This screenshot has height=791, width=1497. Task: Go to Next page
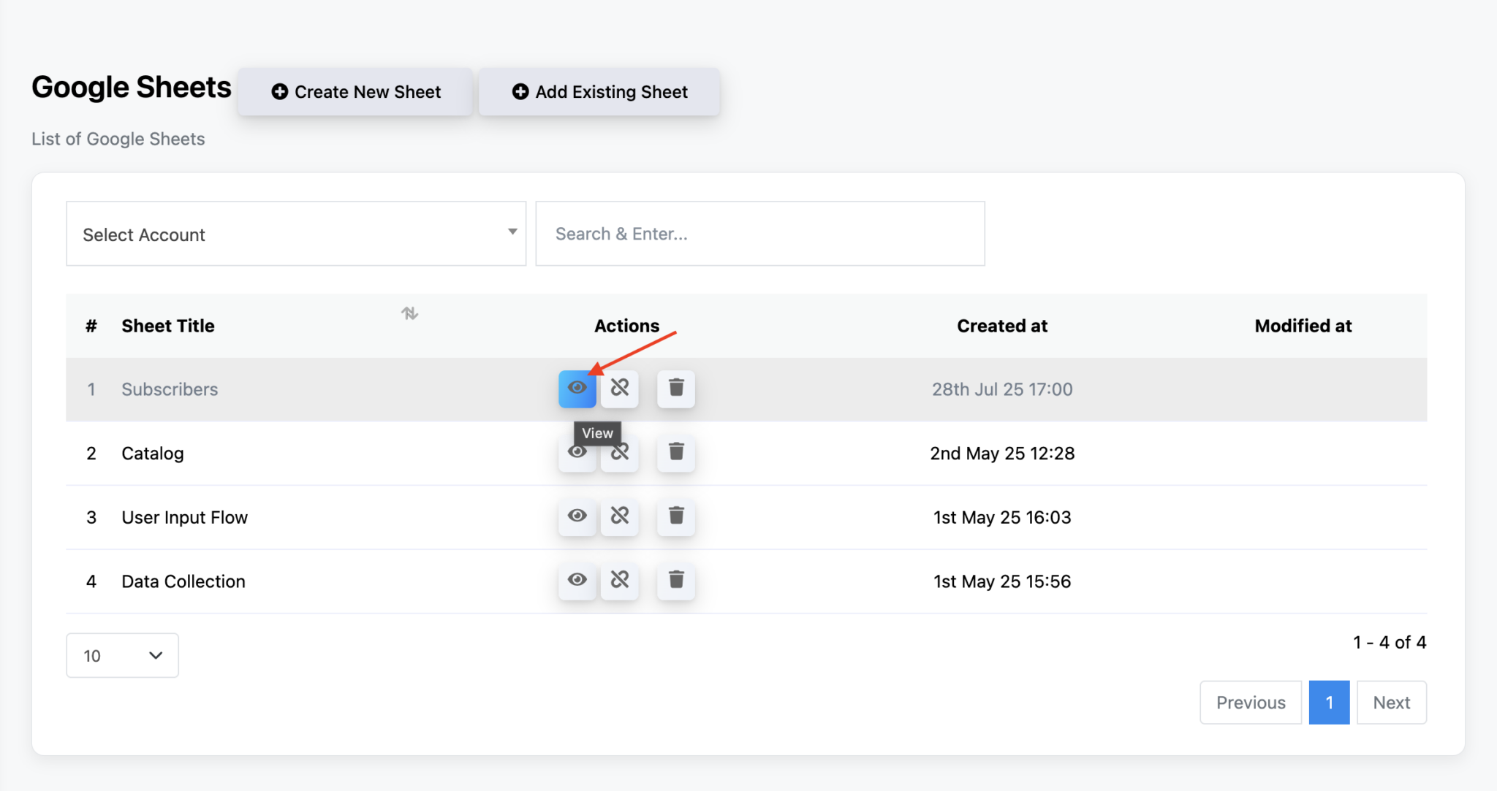click(x=1392, y=703)
